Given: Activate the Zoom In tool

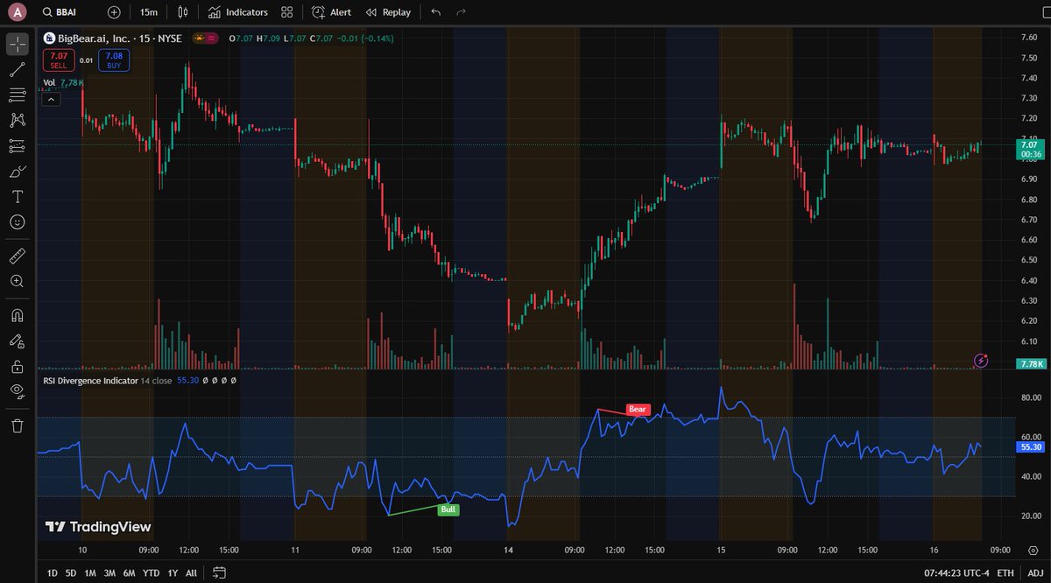Looking at the screenshot, I should coord(18,281).
